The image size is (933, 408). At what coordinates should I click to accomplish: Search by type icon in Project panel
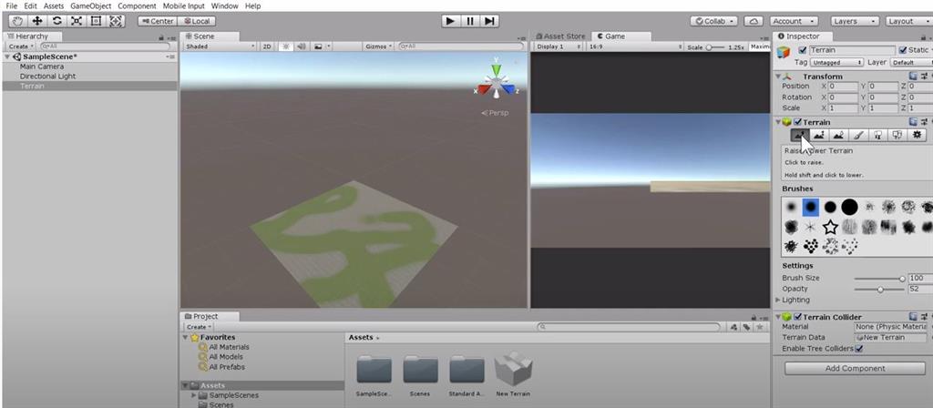(735, 327)
